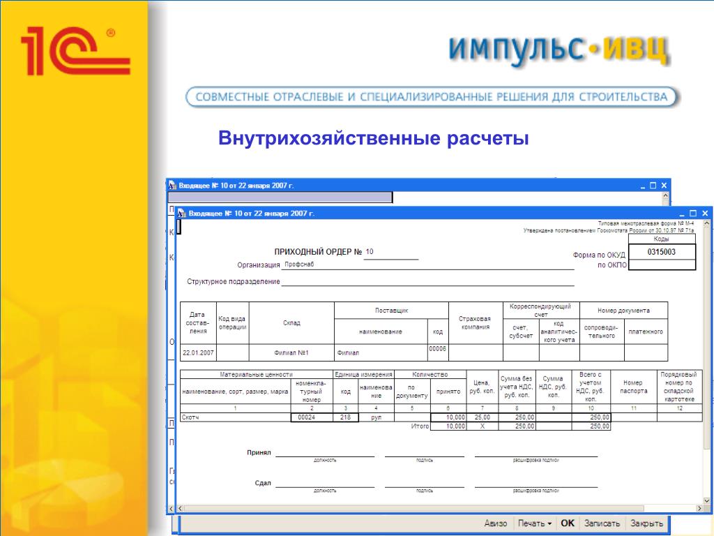Click scroll left arrow in front window

point(181,508)
